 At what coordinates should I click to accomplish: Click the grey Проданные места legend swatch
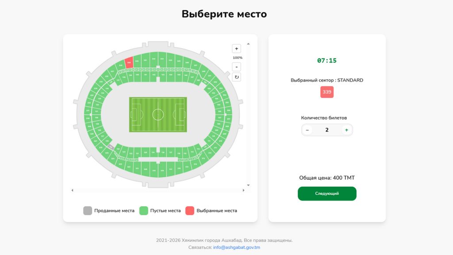point(88,211)
